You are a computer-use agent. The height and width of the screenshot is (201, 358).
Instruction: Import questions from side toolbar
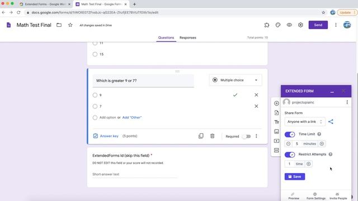click(276, 113)
